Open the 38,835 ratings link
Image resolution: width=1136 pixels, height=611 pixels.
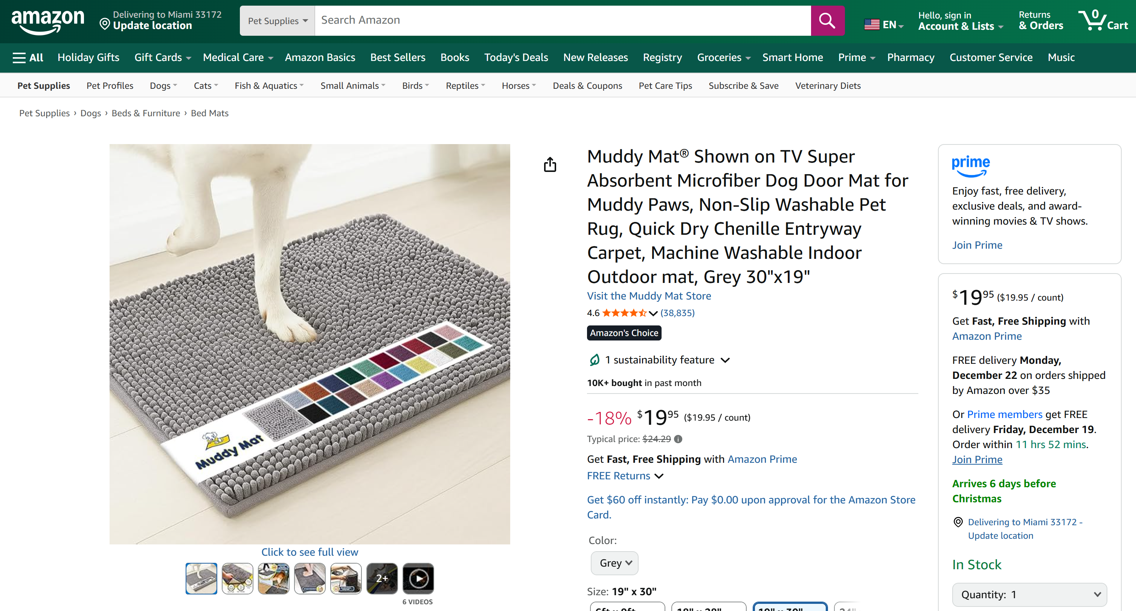(677, 313)
